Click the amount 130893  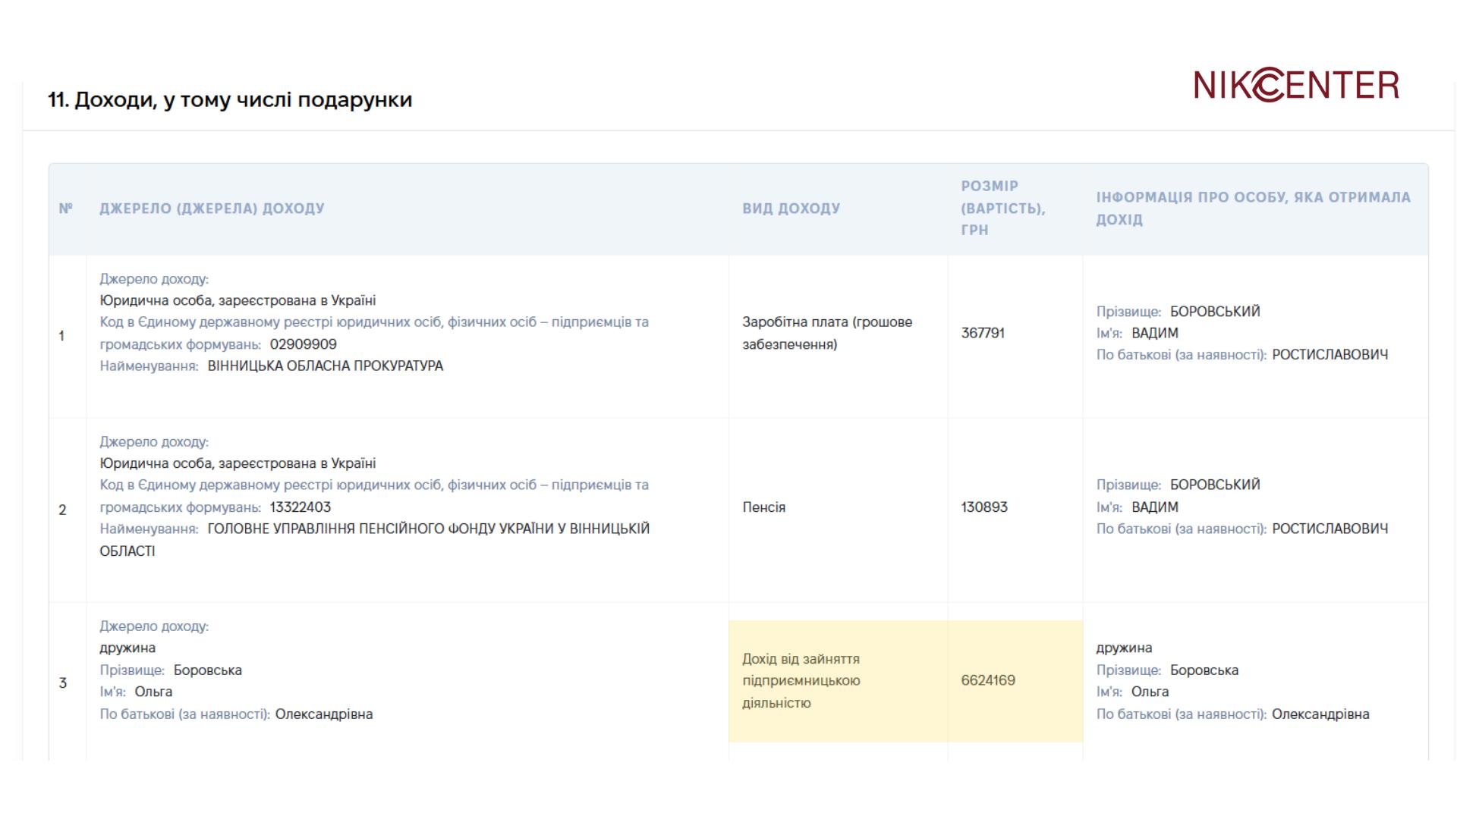pos(984,507)
